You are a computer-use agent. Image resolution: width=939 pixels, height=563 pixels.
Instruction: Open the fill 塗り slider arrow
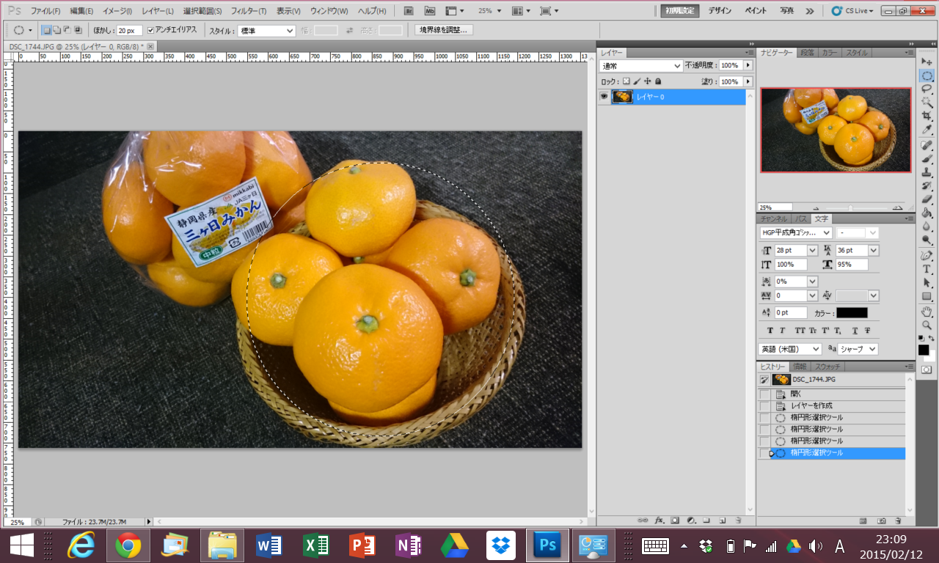click(748, 81)
